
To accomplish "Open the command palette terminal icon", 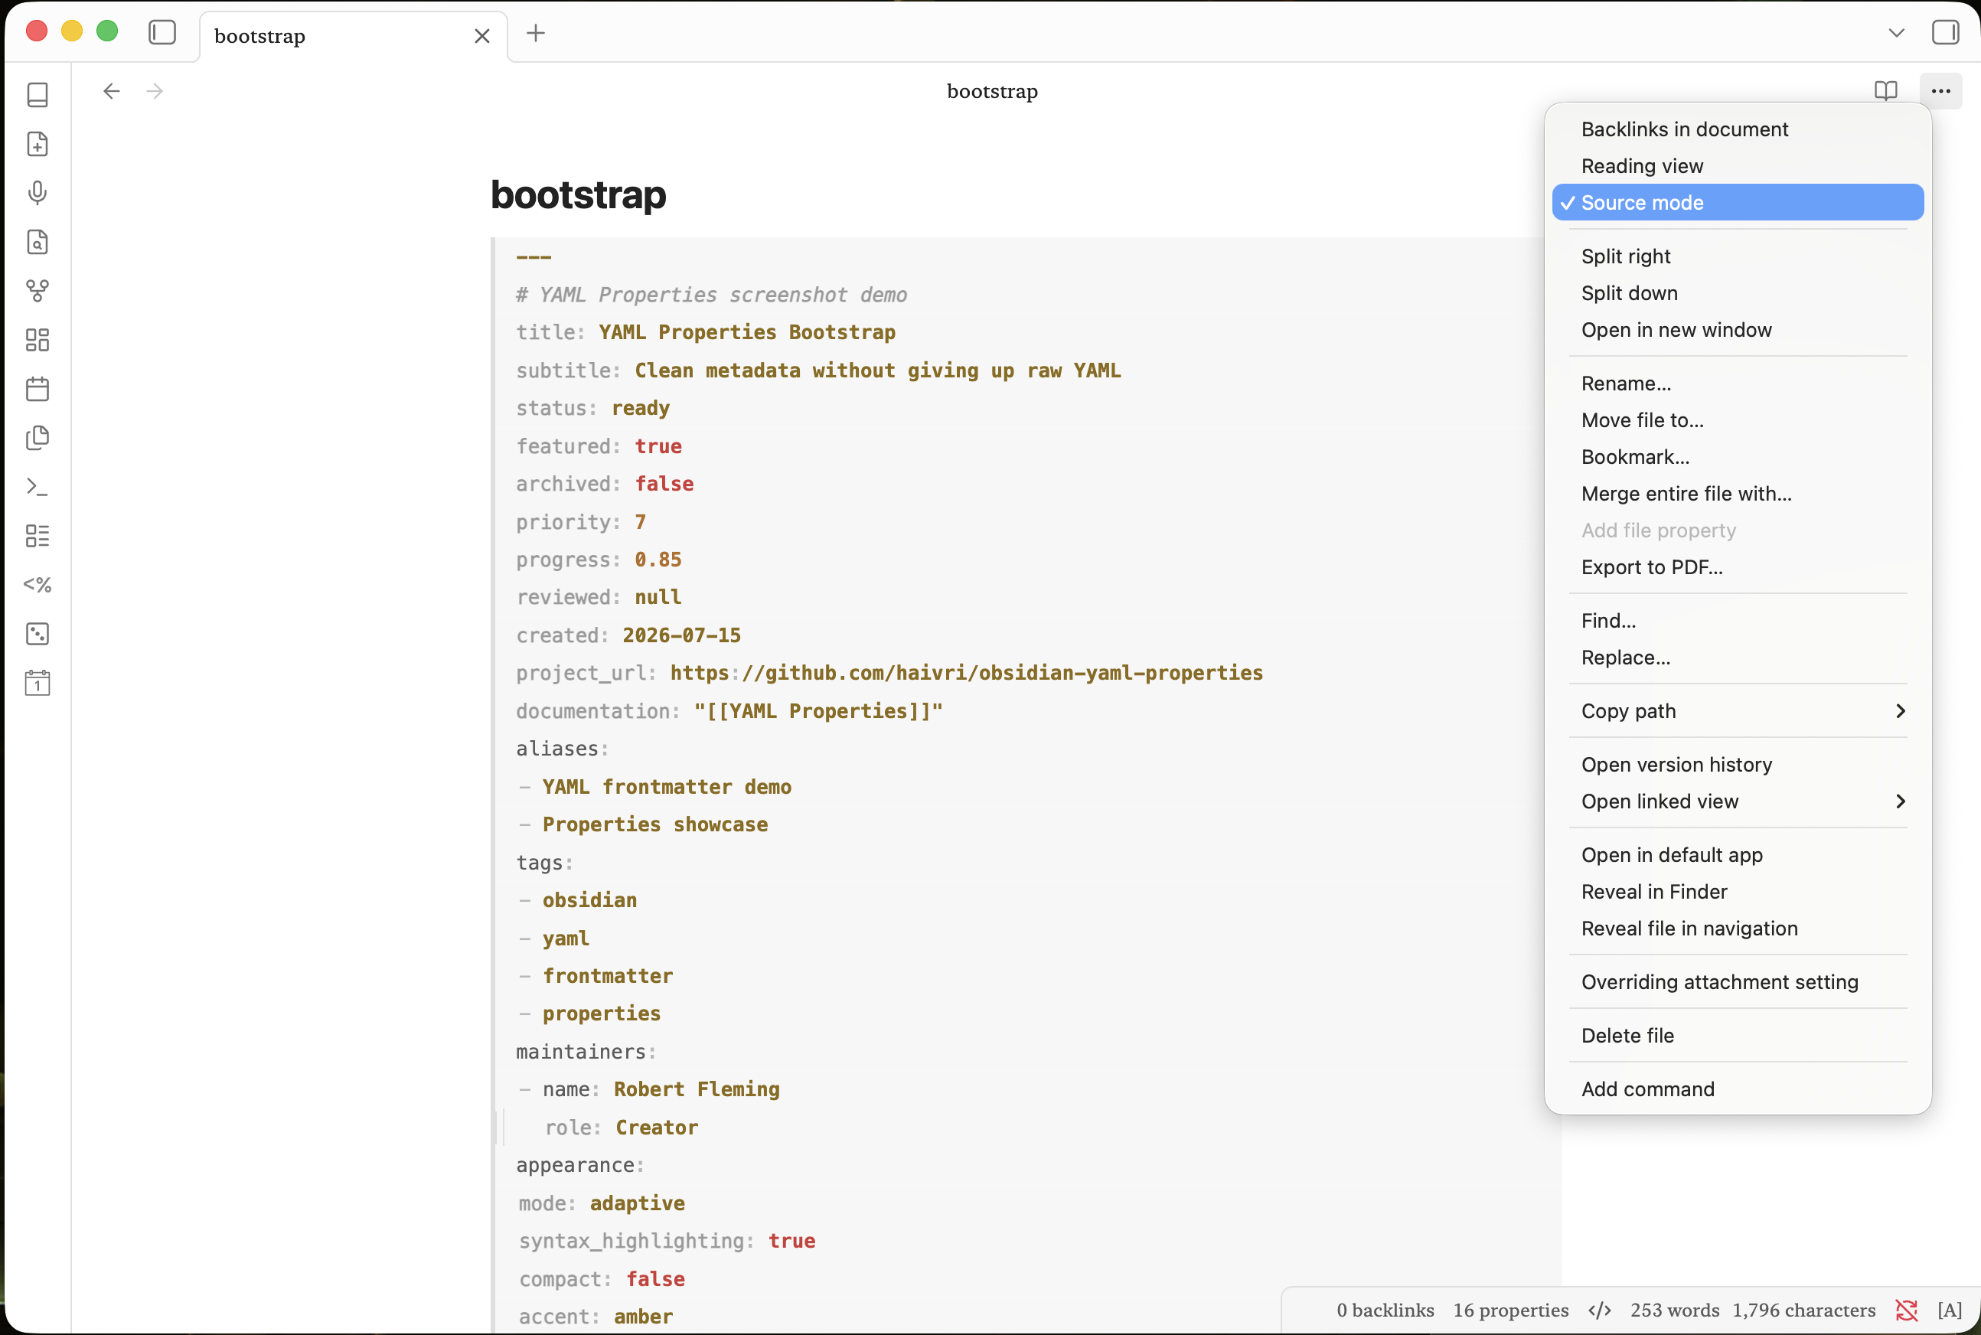I will pyautogui.click(x=38, y=486).
